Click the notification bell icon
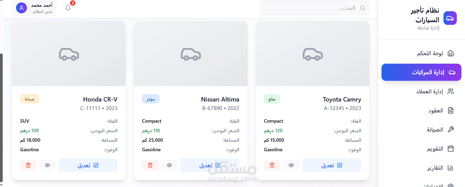This screenshot has height=187, width=465. [x=68, y=7]
